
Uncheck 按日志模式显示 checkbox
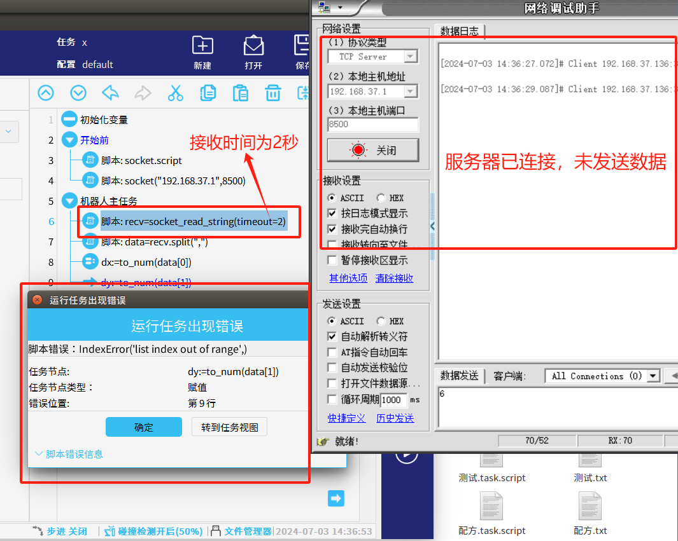click(x=332, y=214)
